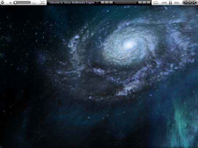Screen dimensions: 198x148
Task: Click the large white maximum-volume circle
Action: coord(34,3)
